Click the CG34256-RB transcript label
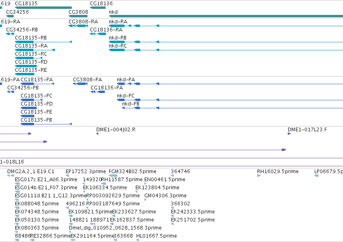The height and width of the screenshot is (242, 343). [x=22, y=30]
